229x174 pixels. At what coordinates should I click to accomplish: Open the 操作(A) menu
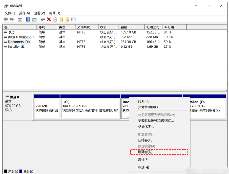pyautogui.click(x=25, y=13)
